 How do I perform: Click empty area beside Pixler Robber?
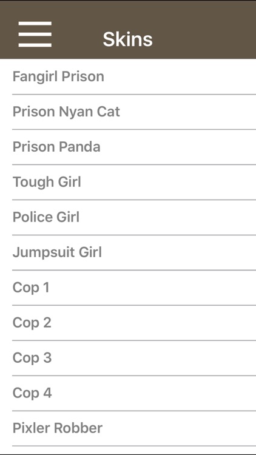(x=180, y=428)
